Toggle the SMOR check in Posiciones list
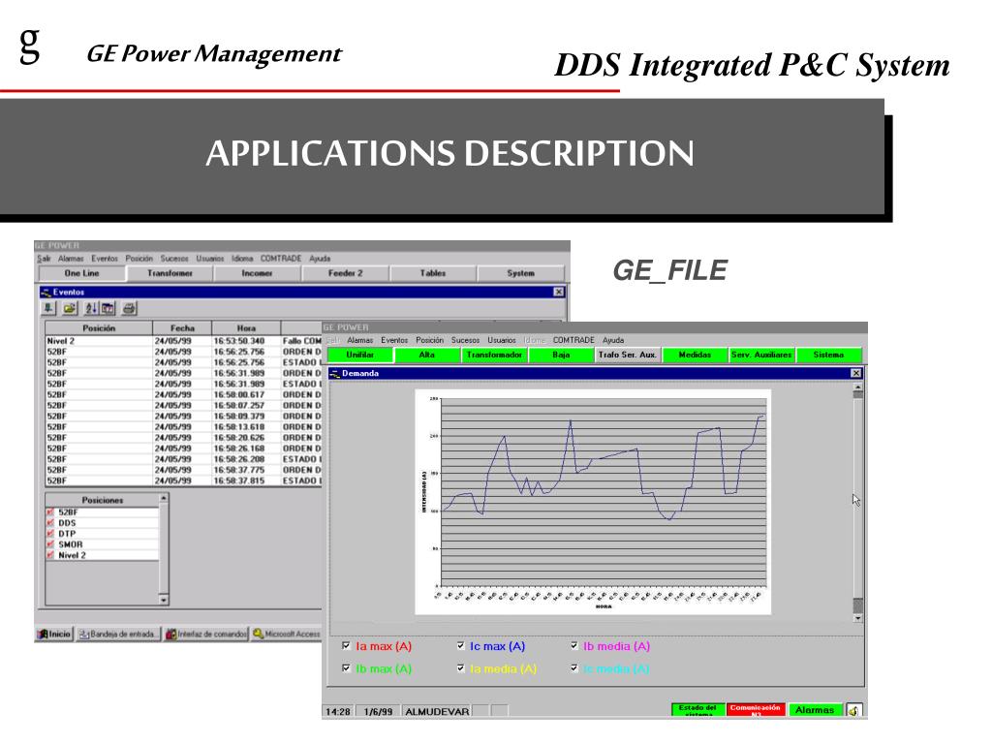 50,544
